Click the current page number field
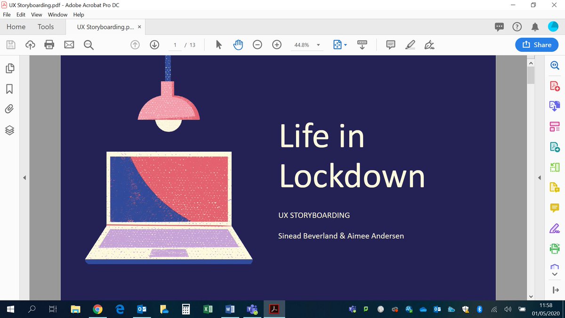The width and height of the screenshot is (565, 318). 175,45
